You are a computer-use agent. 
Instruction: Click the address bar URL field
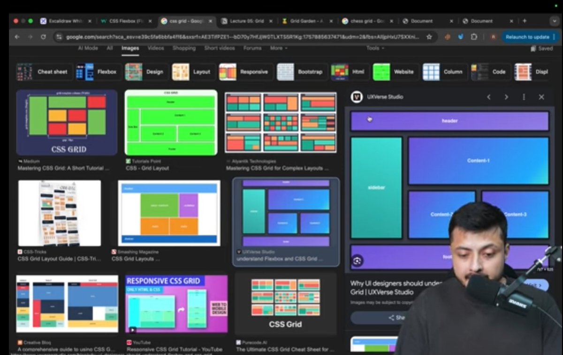(x=243, y=37)
